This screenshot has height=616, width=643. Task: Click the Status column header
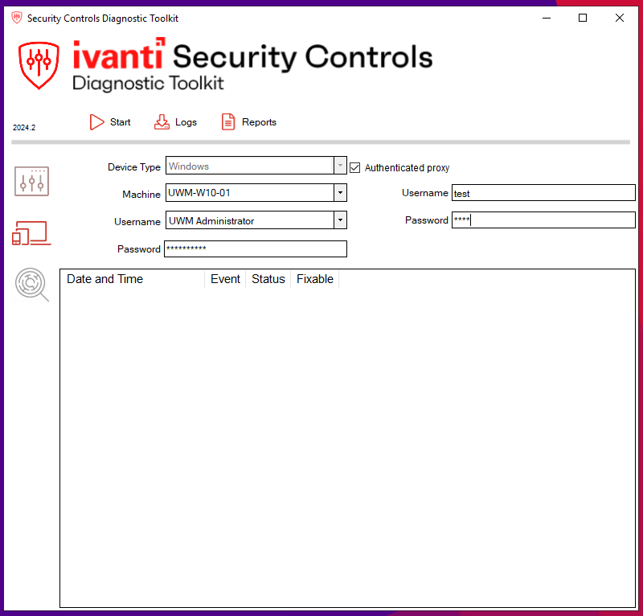(268, 279)
